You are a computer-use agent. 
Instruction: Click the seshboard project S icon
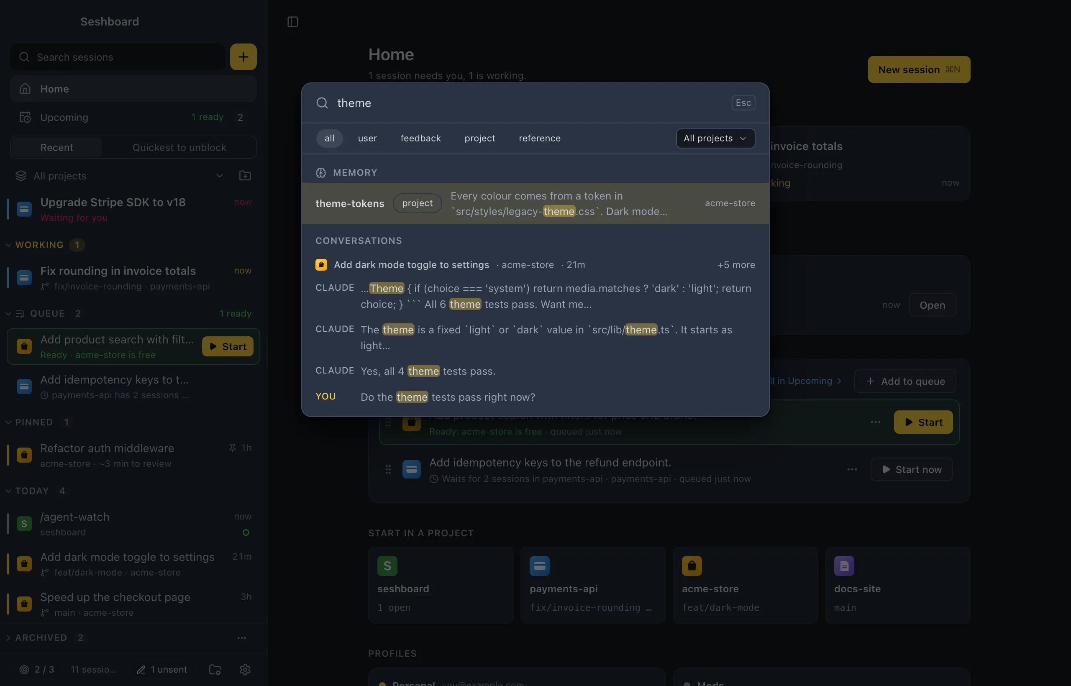[387, 566]
